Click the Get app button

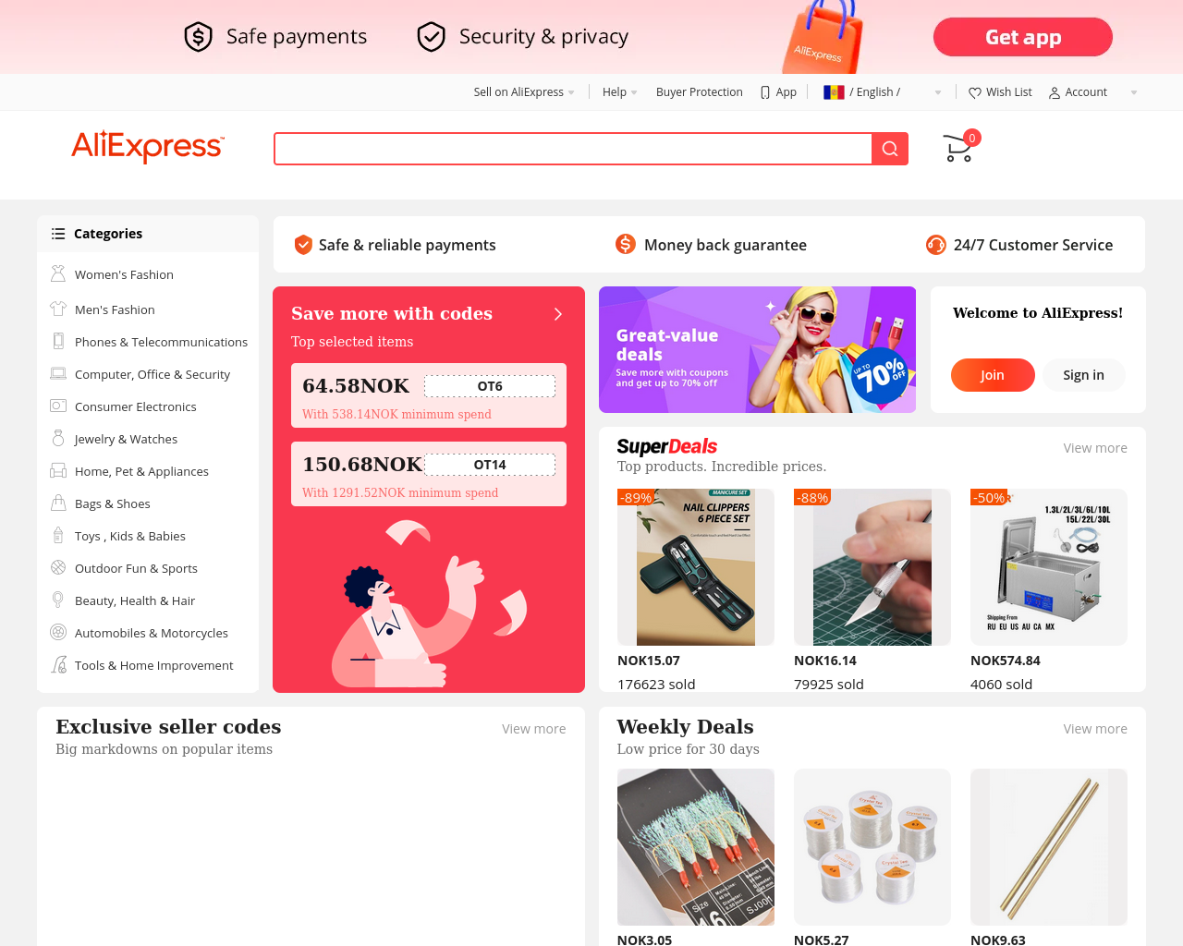(1023, 37)
